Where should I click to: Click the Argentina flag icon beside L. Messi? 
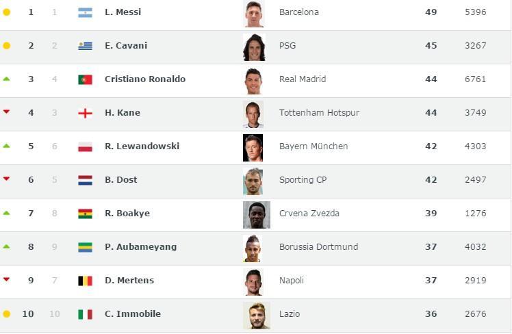(86, 13)
